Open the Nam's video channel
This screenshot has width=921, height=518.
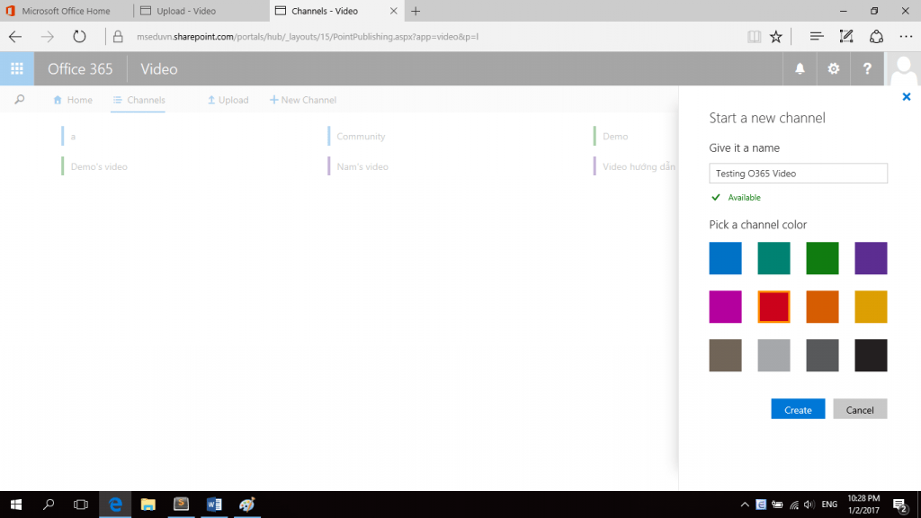click(362, 166)
